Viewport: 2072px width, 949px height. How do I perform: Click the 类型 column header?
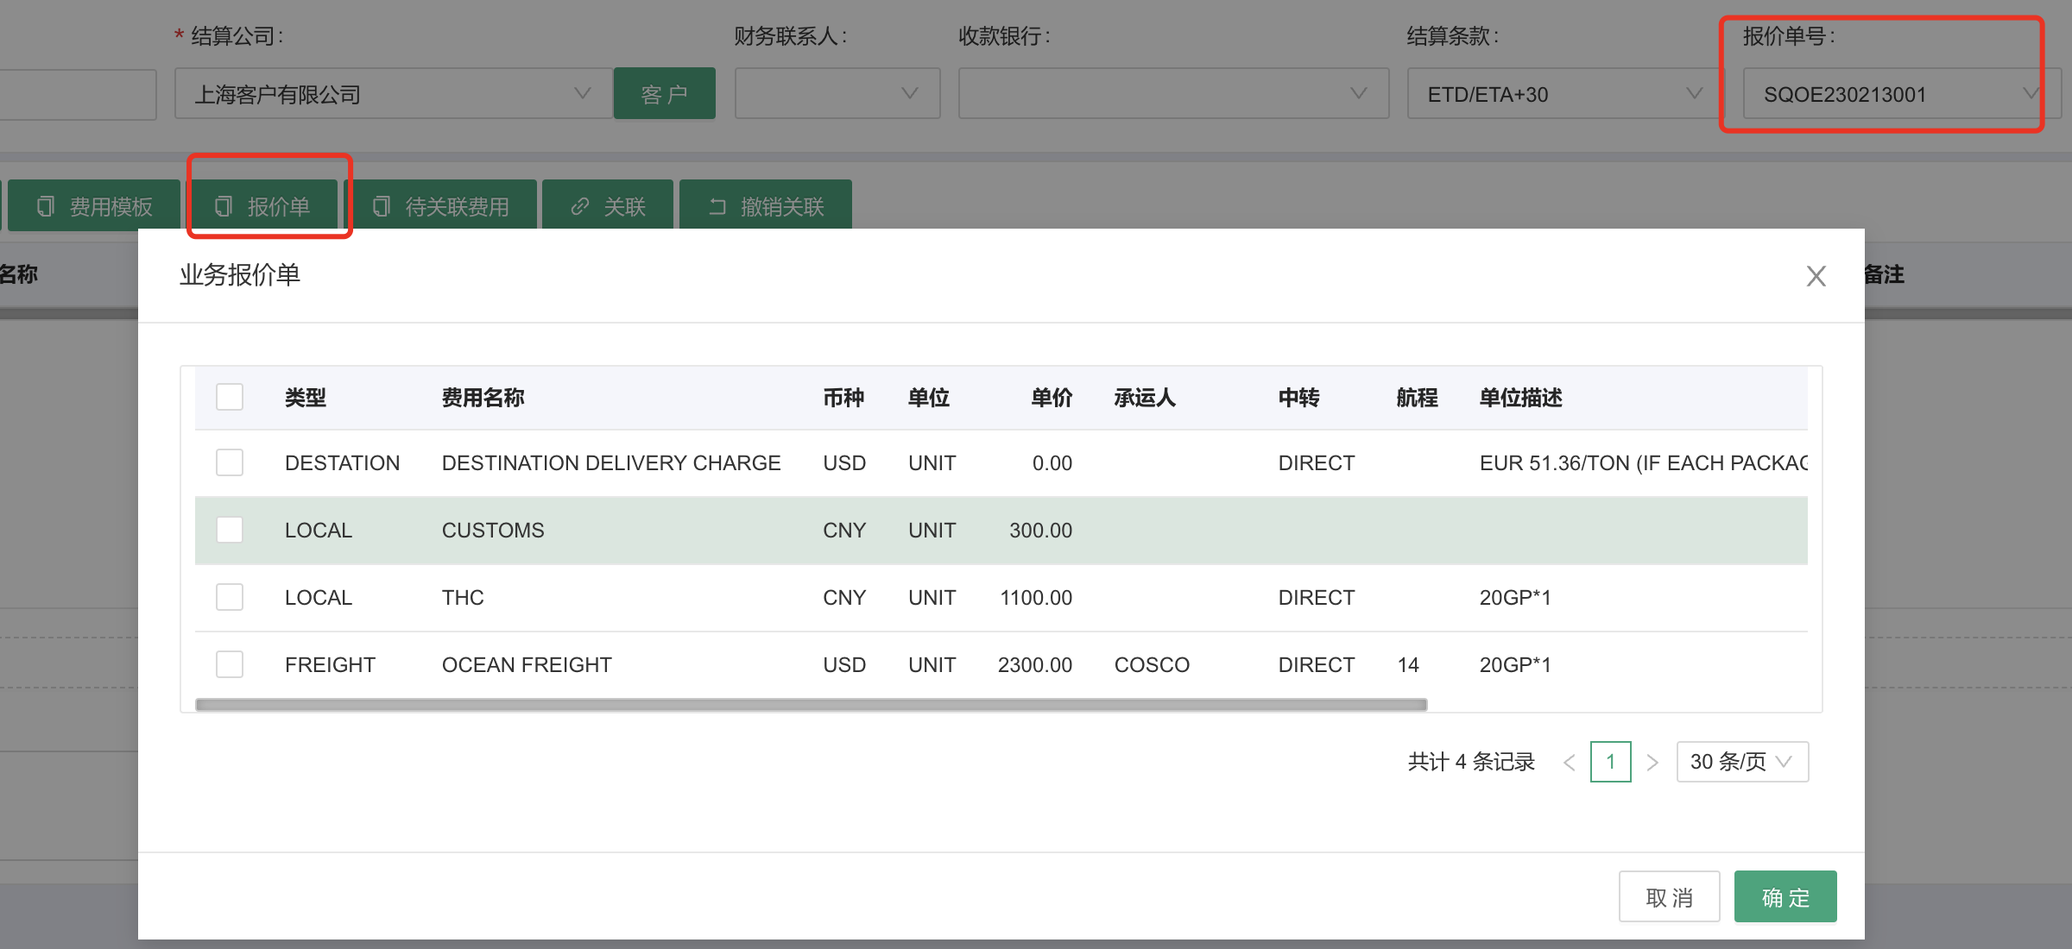[306, 398]
